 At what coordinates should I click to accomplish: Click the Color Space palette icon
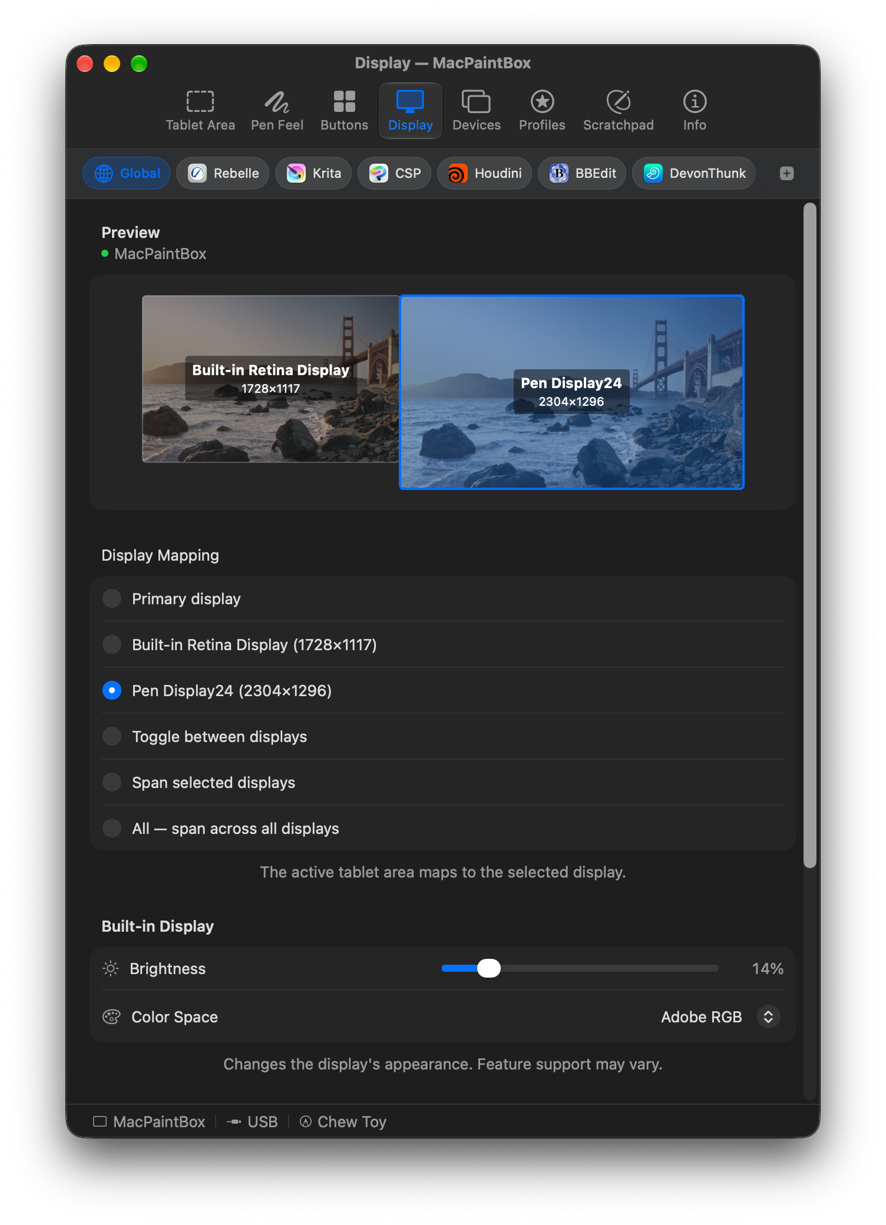point(111,1017)
